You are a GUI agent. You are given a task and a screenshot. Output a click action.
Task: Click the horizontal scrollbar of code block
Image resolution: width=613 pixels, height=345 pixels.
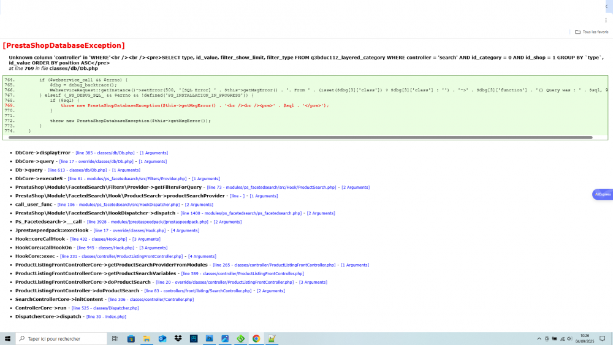coord(300,137)
